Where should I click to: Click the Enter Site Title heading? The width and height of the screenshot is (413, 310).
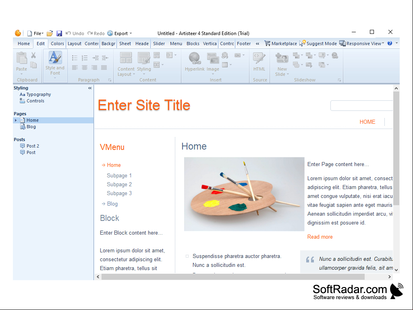144,105
